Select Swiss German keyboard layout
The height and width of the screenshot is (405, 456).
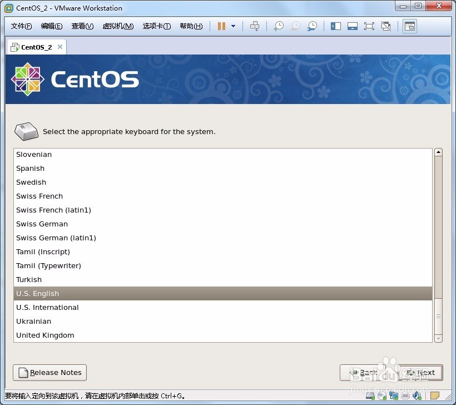click(223, 224)
